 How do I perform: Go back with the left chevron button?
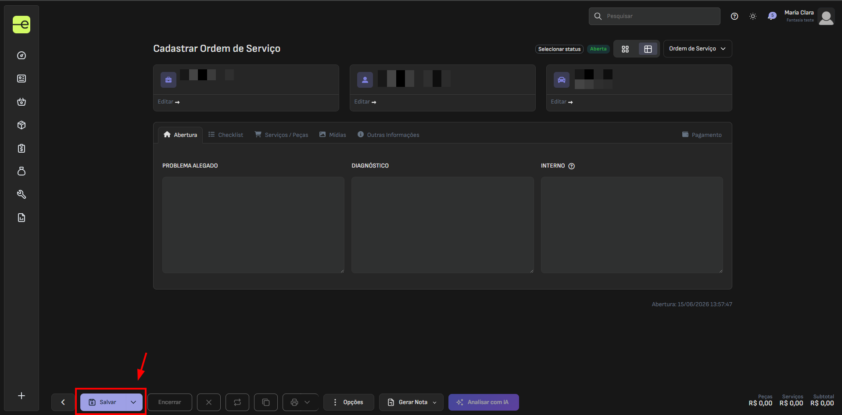(63, 402)
